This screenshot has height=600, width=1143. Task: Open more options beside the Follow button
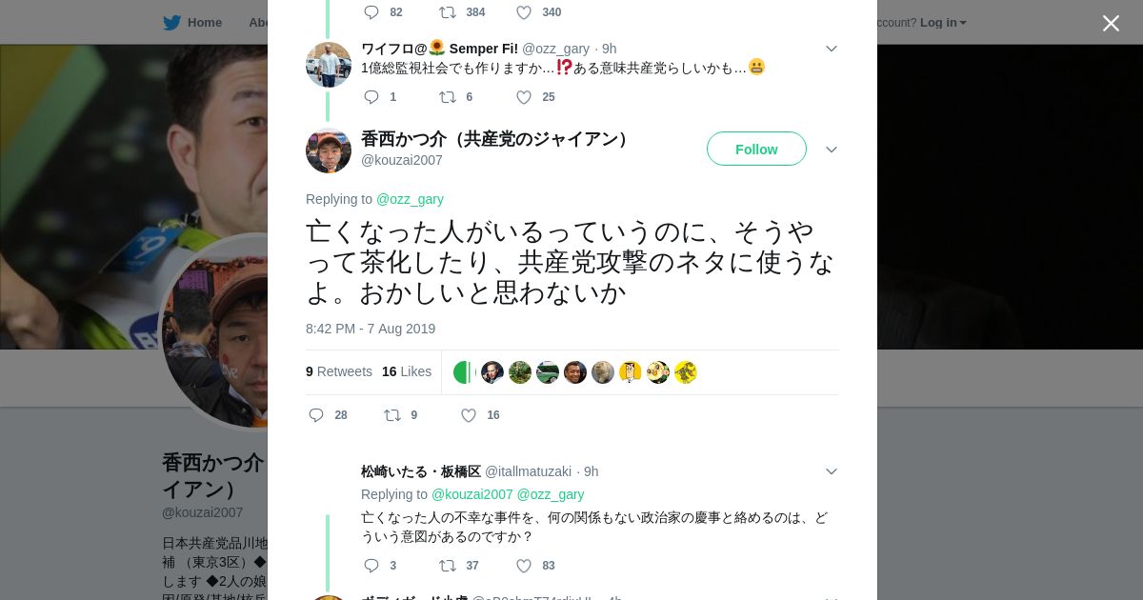(831, 150)
